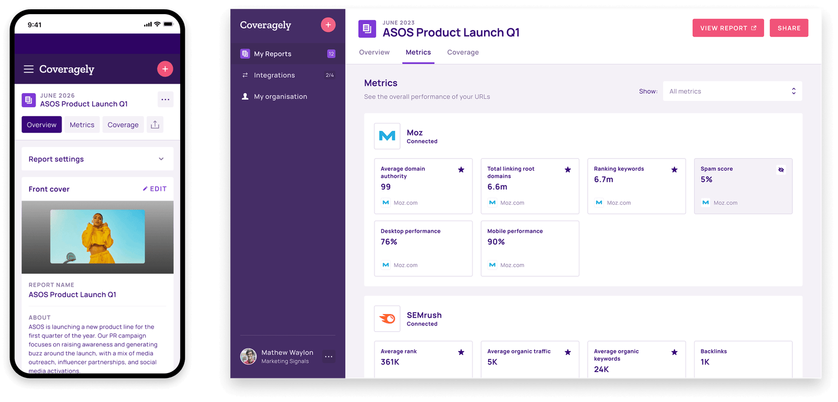
Task: Toggle star on Average domain authority
Action: 461,170
